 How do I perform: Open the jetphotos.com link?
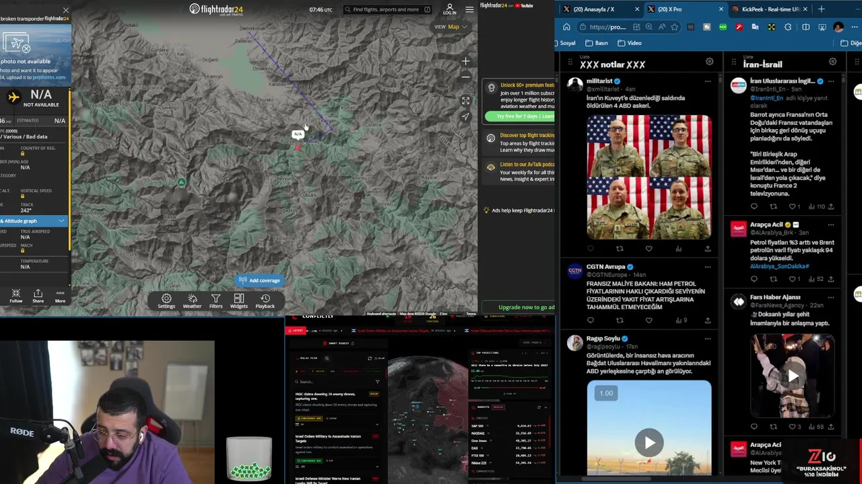tap(48, 77)
